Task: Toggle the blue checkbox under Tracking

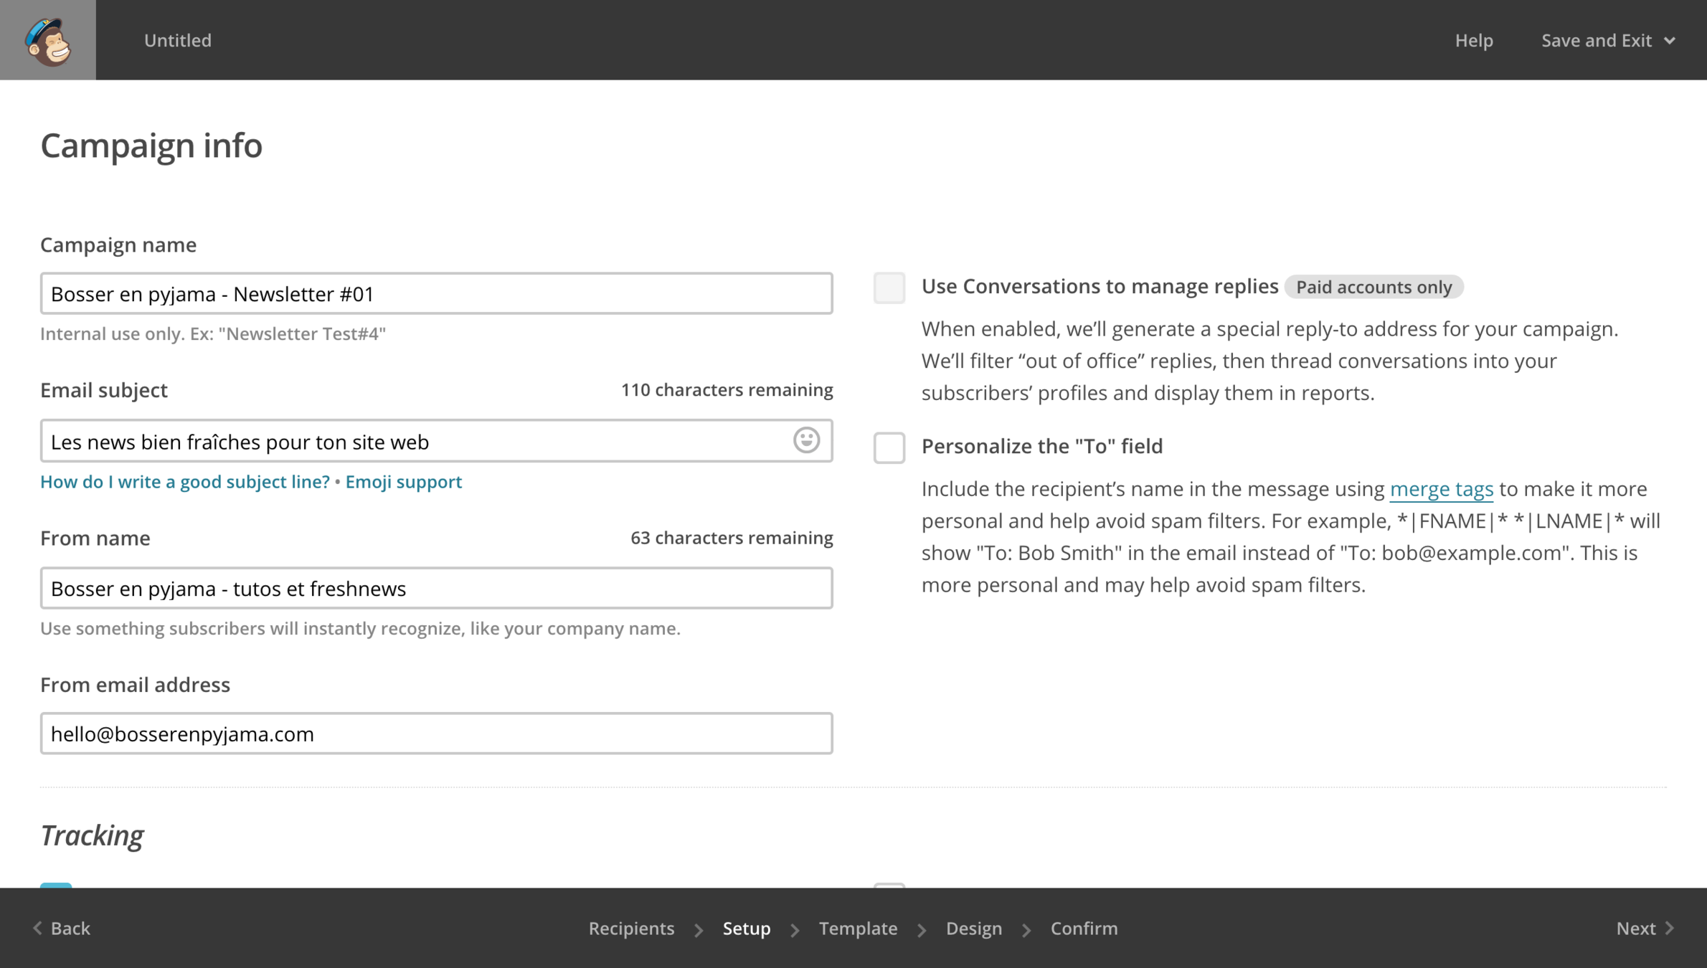Action: pos(56,886)
